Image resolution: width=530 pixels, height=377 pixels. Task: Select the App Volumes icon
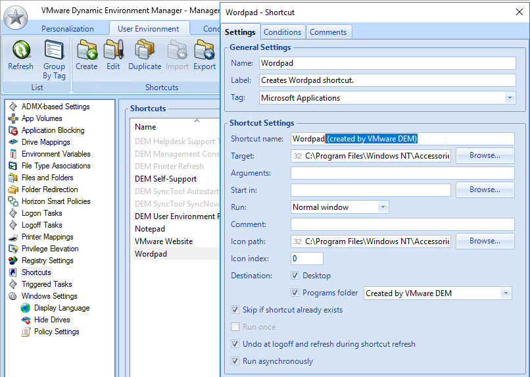coord(13,118)
